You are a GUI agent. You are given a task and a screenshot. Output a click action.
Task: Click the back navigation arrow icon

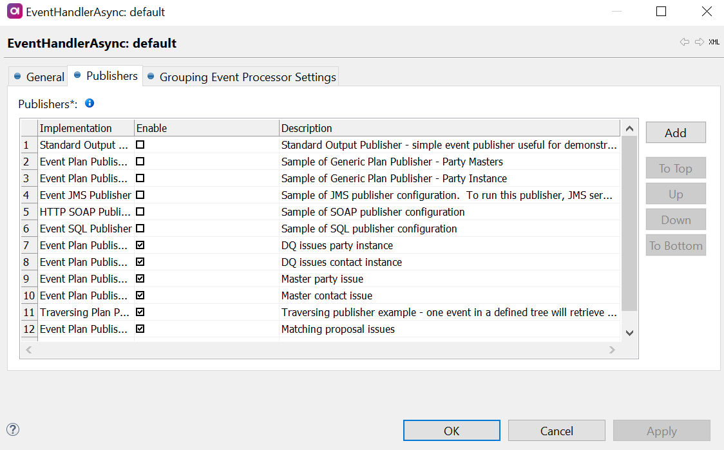coord(684,42)
